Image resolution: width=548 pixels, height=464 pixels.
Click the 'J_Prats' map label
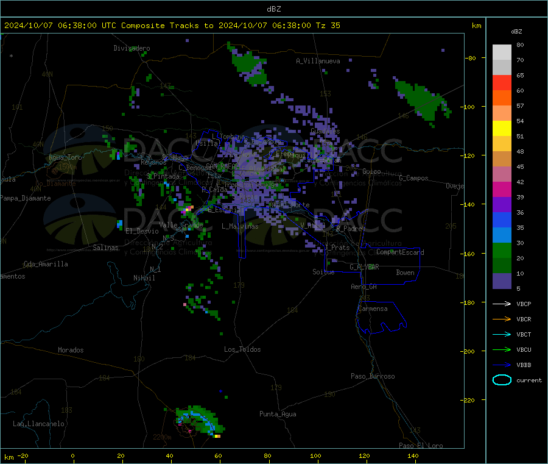pos(337,248)
